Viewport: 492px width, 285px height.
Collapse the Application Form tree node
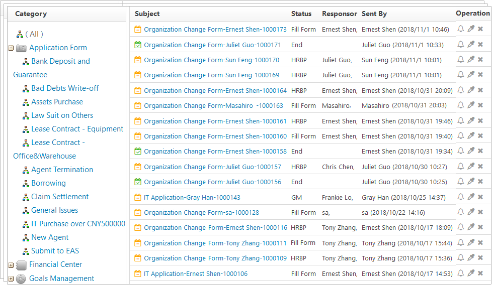[x=11, y=48]
